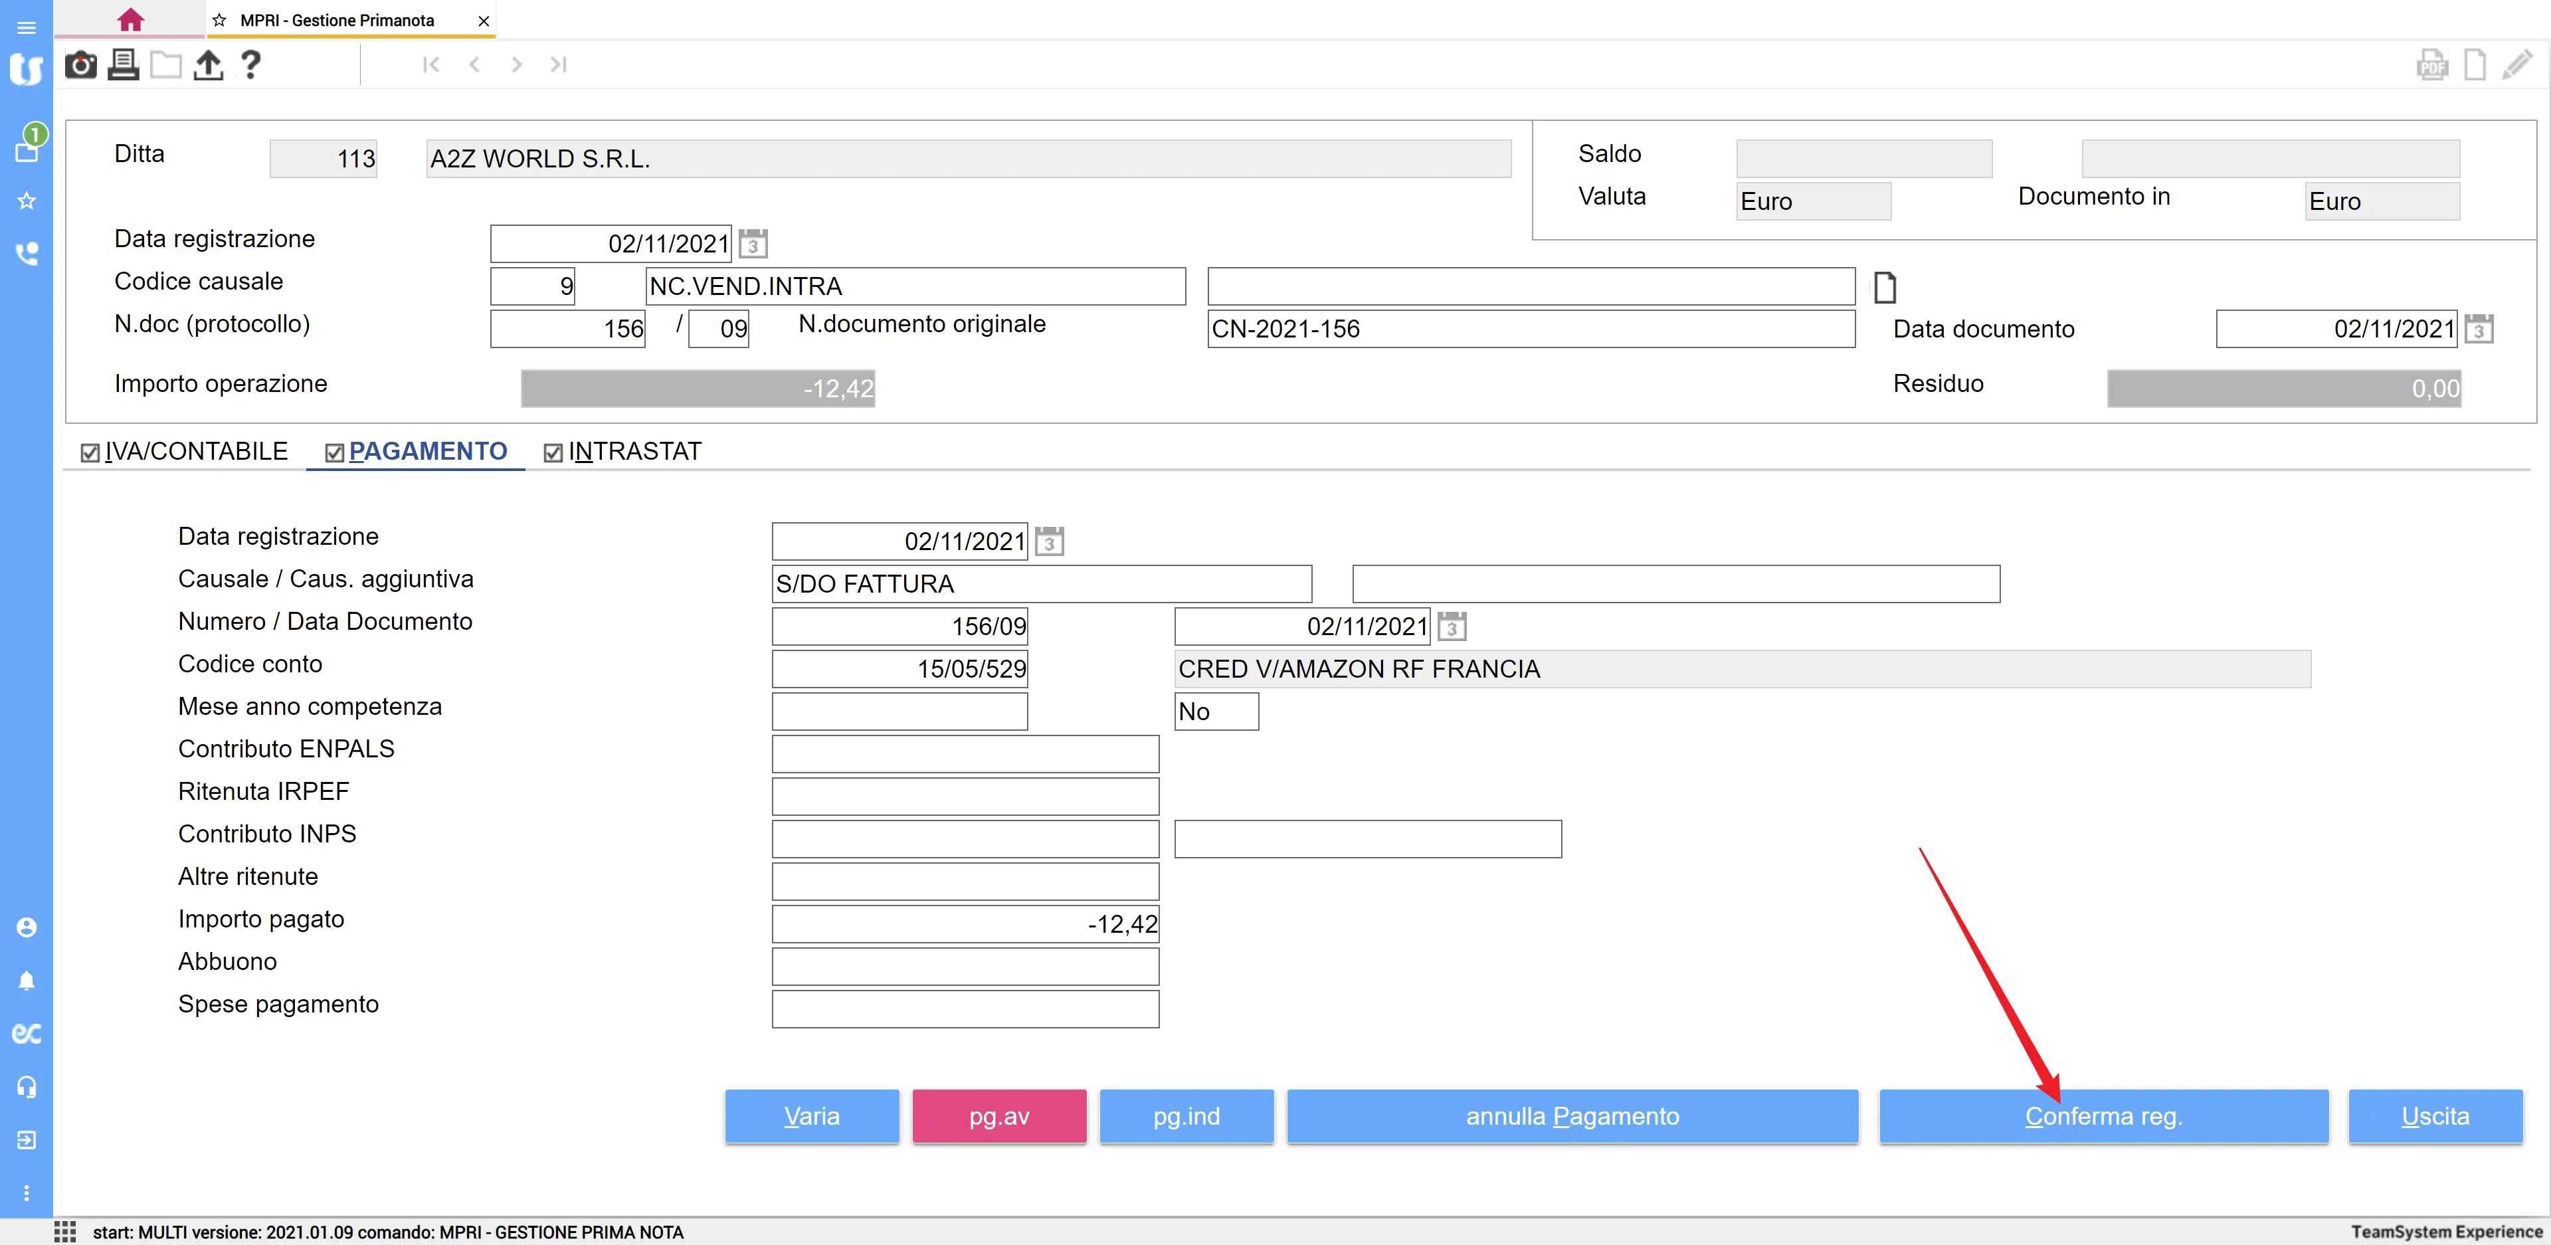The image size is (2551, 1245).
Task: Click the pencil edit icon top right
Action: [2516, 65]
